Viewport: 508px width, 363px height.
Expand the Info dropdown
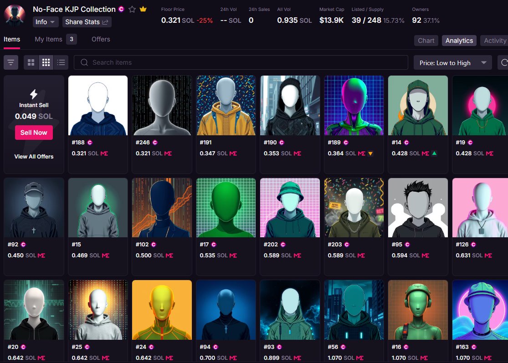(46, 22)
